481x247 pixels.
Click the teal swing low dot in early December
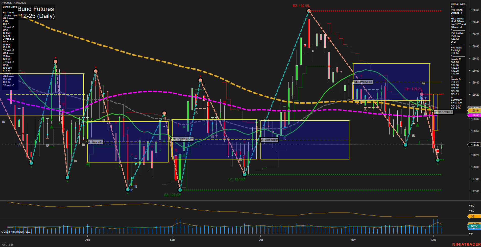tap(438, 159)
